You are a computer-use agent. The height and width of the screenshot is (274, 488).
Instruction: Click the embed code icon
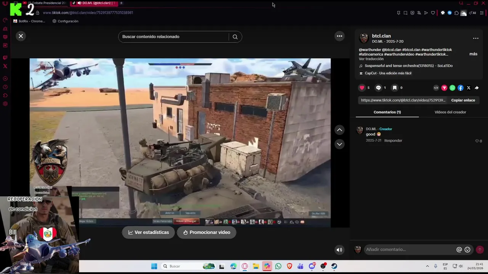[436, 88]
